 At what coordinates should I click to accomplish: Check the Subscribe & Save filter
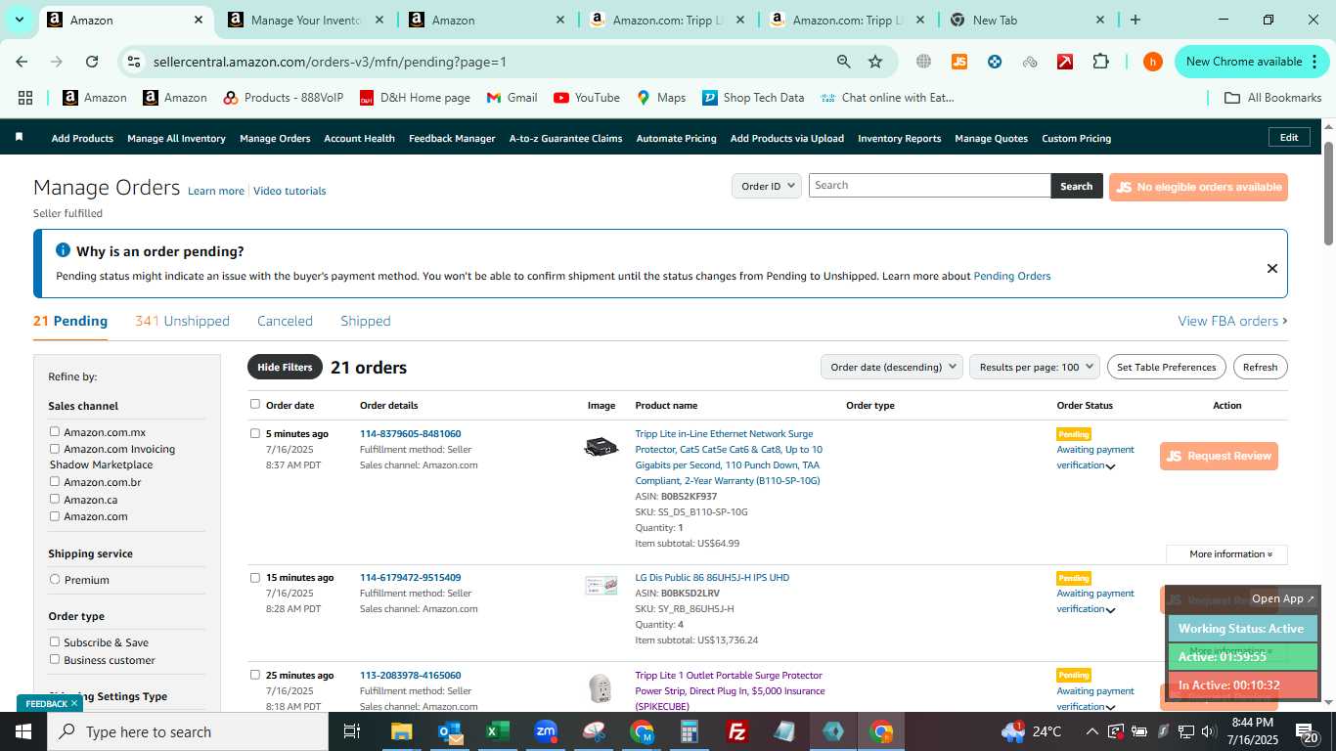coord(55,641)
